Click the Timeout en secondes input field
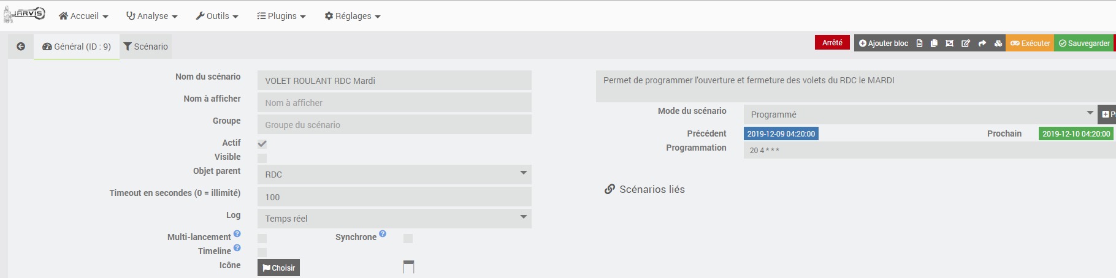The height and width of the screenshot is (278, 1116). 394,197
